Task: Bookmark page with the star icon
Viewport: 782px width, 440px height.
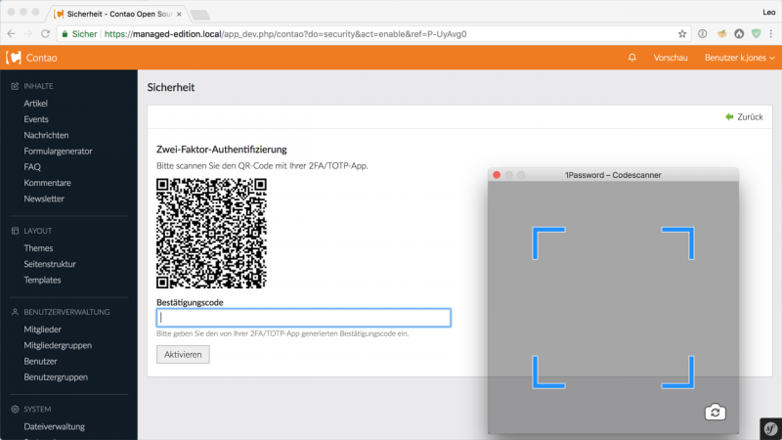Action: point(682,33)
